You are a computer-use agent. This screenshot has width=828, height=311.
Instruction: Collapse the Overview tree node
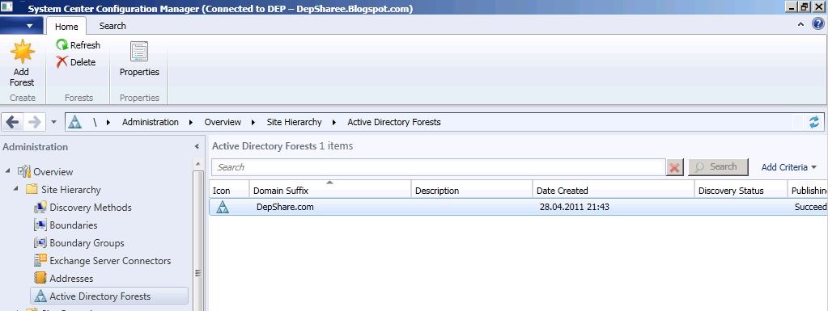coord(8,170)
